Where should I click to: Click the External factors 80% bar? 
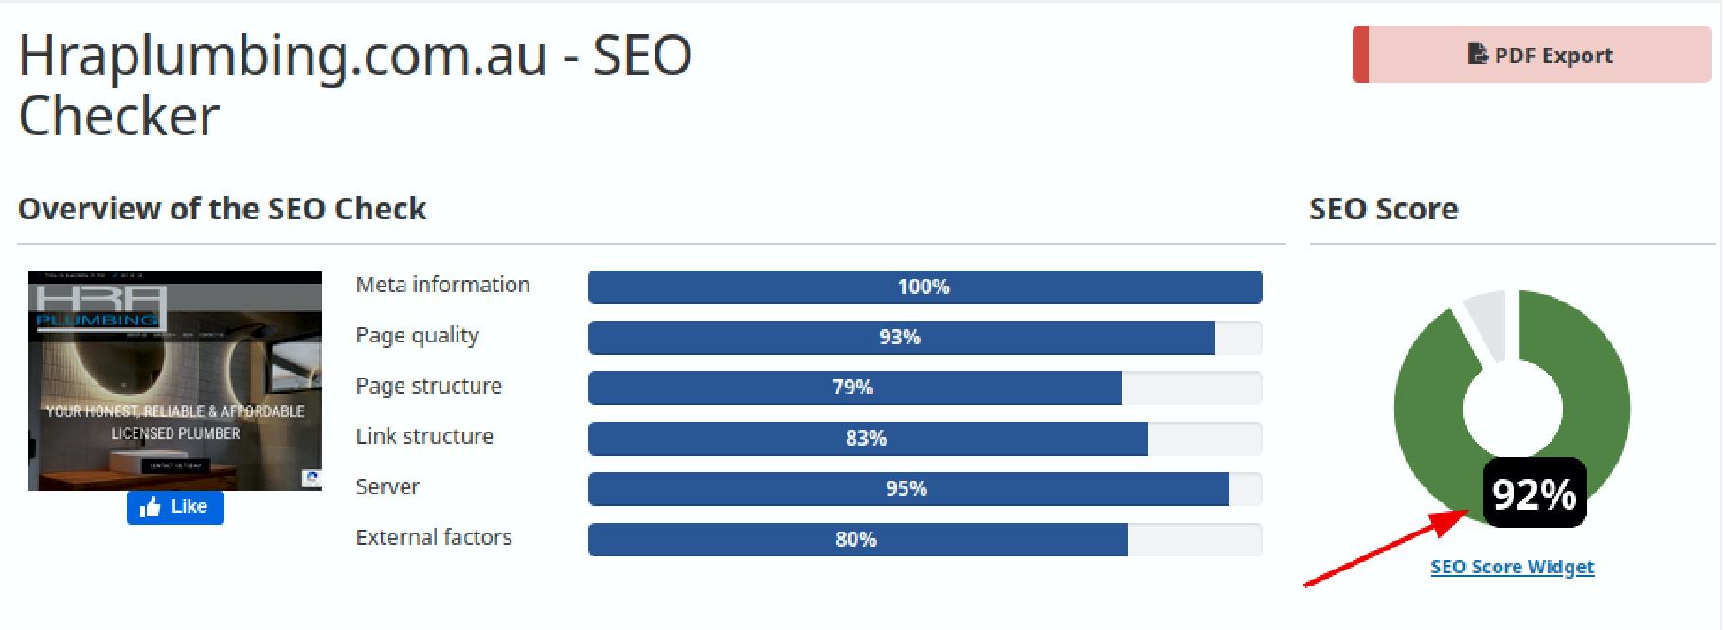[924, 539]
